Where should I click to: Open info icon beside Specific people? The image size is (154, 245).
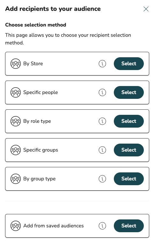[102, 92]
